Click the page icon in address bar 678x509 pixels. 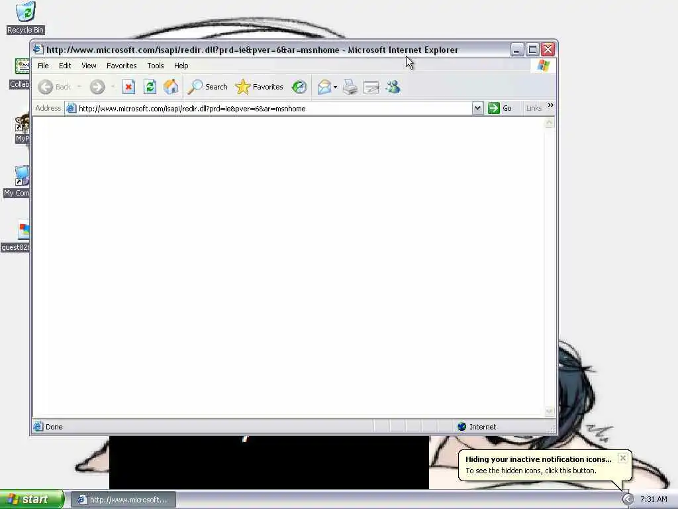pyautogui.click(x=72, y=108)
